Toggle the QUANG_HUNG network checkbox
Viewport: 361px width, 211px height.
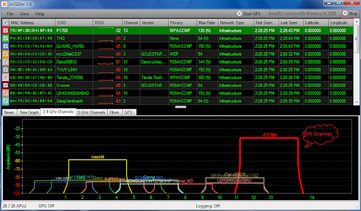(x=6, y=46)
